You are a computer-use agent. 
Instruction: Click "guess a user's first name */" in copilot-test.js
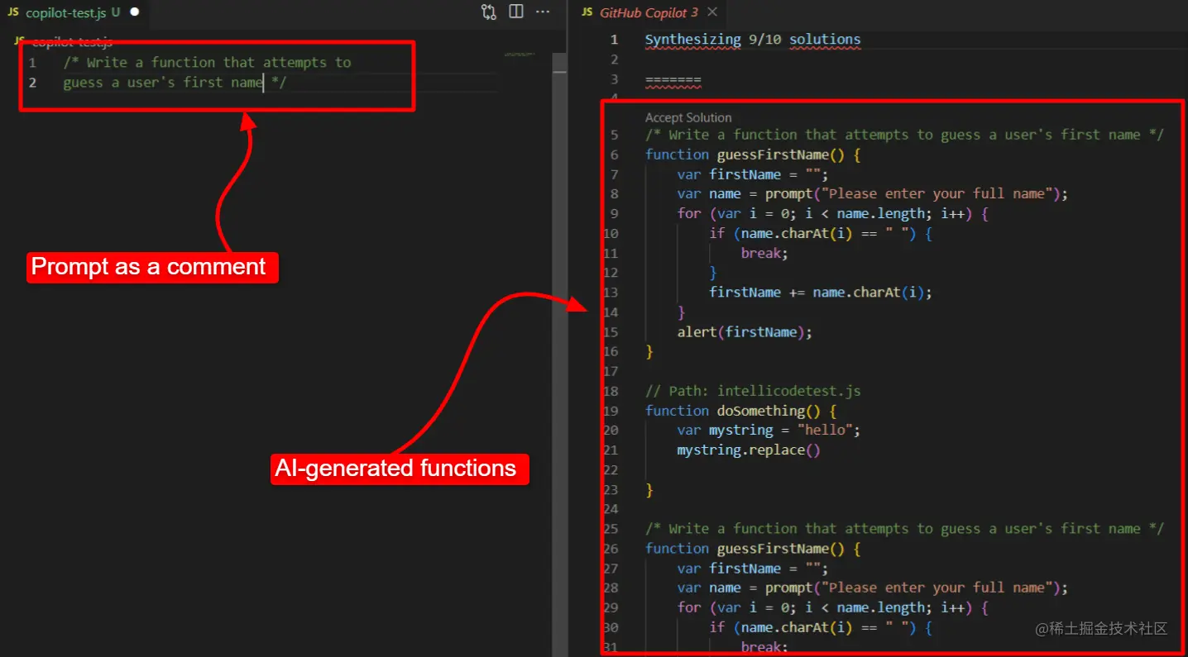[175, 83]
